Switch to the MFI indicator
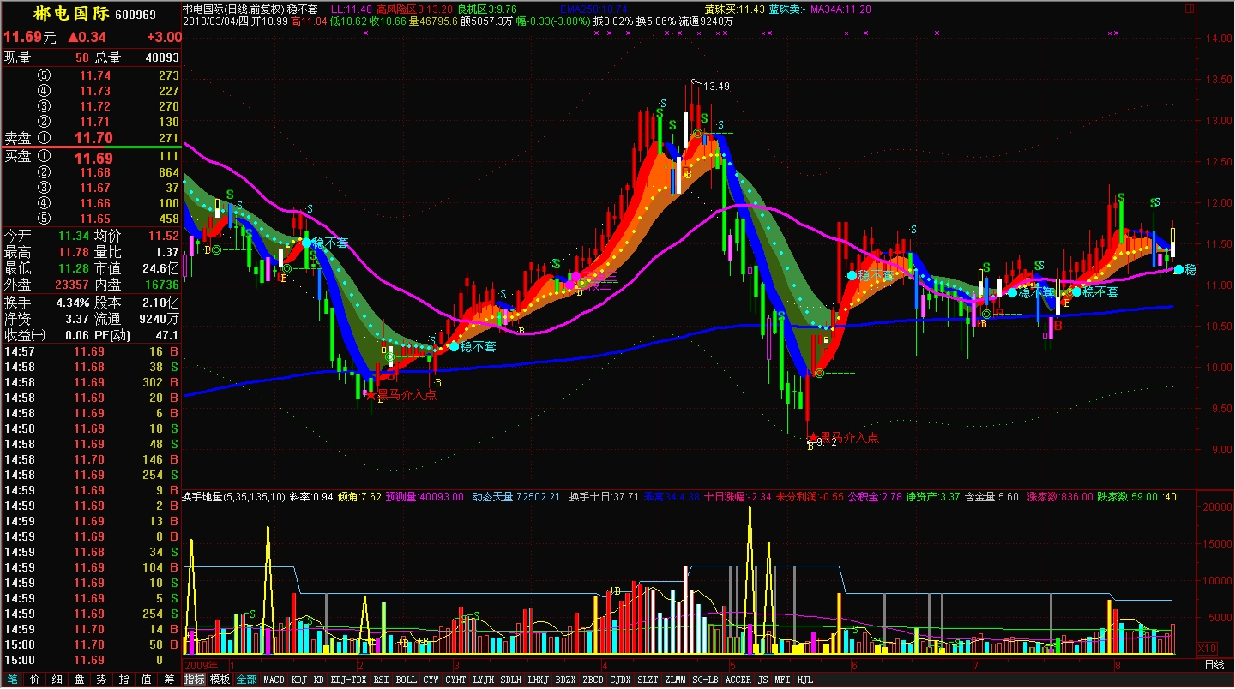The width and height of the screenshot is (1235, 689). click(x=783, y=680)
